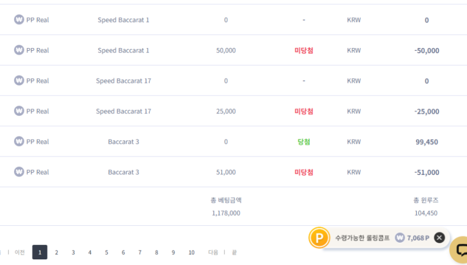
Task: Jump to page 10 of results
Action: [191, 252]
